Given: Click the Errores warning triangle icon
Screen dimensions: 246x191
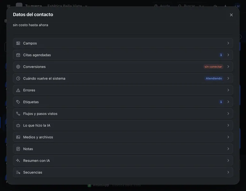Looking at the screenshot, I should click(18, 90).
